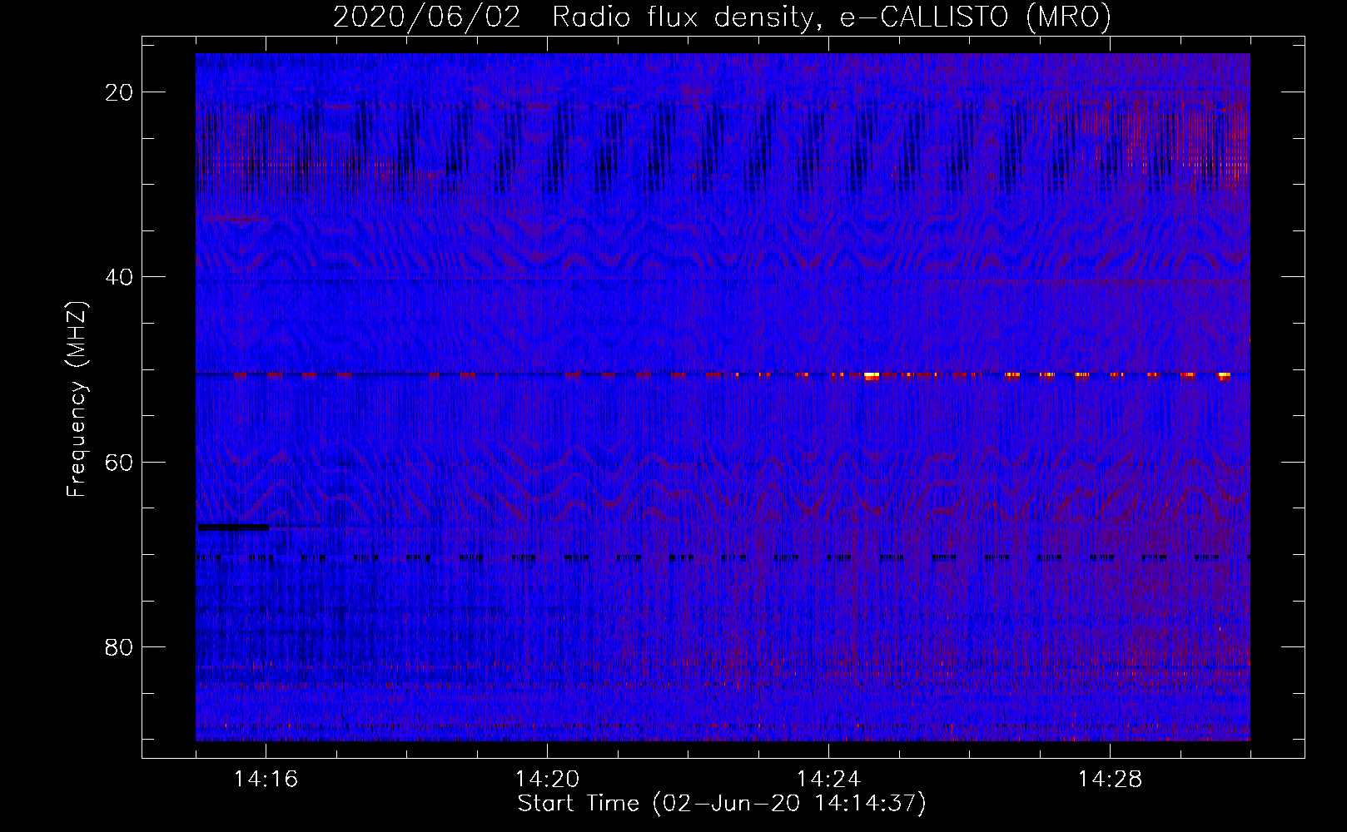1347x832 pixels.
Task: Click the 14:20 time tick label
Action: (x=548, y=780)
